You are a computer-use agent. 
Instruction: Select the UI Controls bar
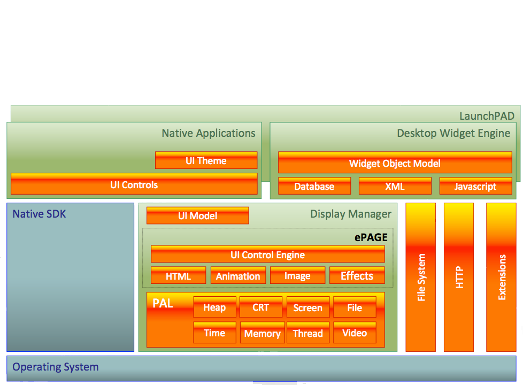pyautogui.click(x=134, y=184)
